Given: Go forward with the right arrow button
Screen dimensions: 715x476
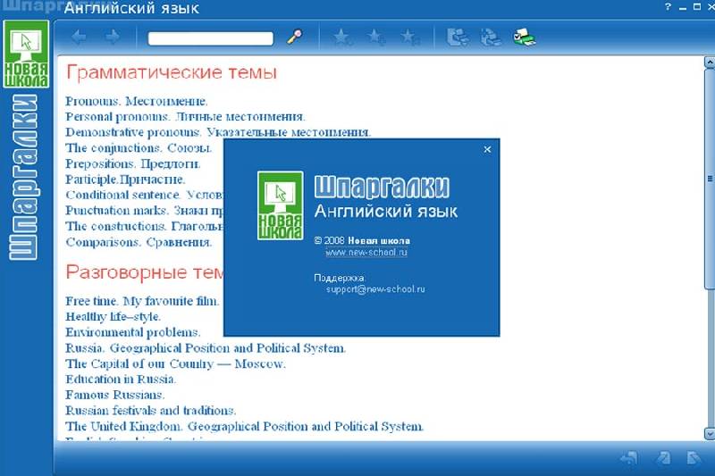Looking at the screenshot, I should click(x=113, y=37).
